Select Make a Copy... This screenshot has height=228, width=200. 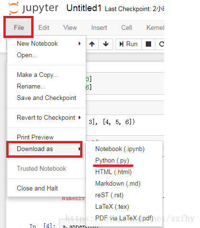coord(47,75)
